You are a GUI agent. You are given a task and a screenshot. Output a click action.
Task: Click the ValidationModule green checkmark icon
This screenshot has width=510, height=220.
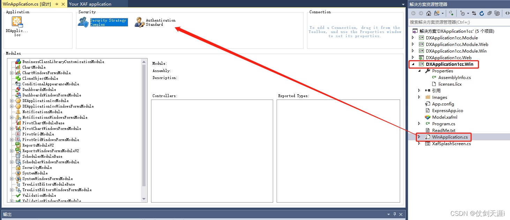(x=18, y=195)
